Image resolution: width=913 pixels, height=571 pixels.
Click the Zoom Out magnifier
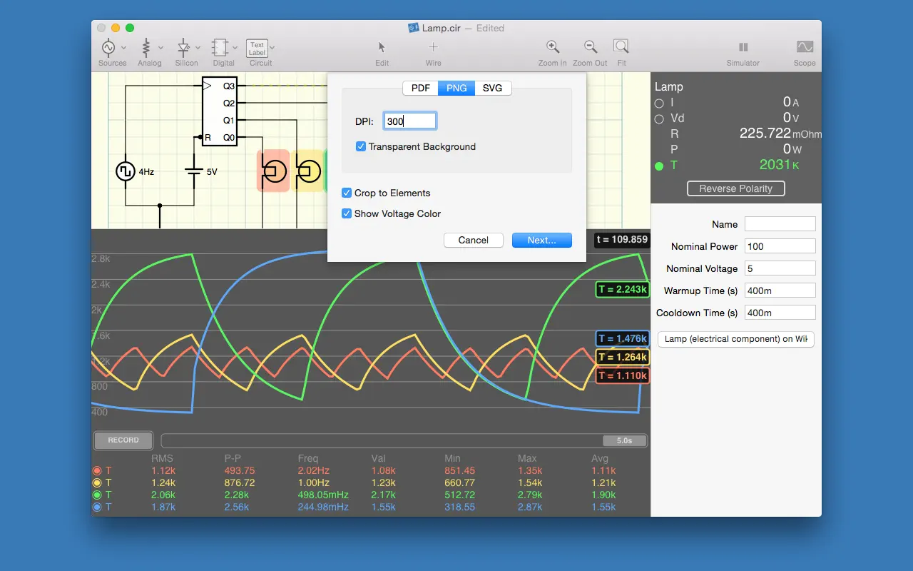point(590,47)
